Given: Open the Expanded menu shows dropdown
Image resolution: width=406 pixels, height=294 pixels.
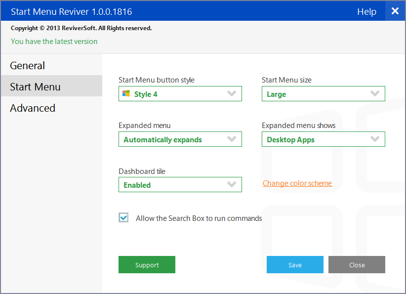Looking at the screenshot, I should click(324, 139).
